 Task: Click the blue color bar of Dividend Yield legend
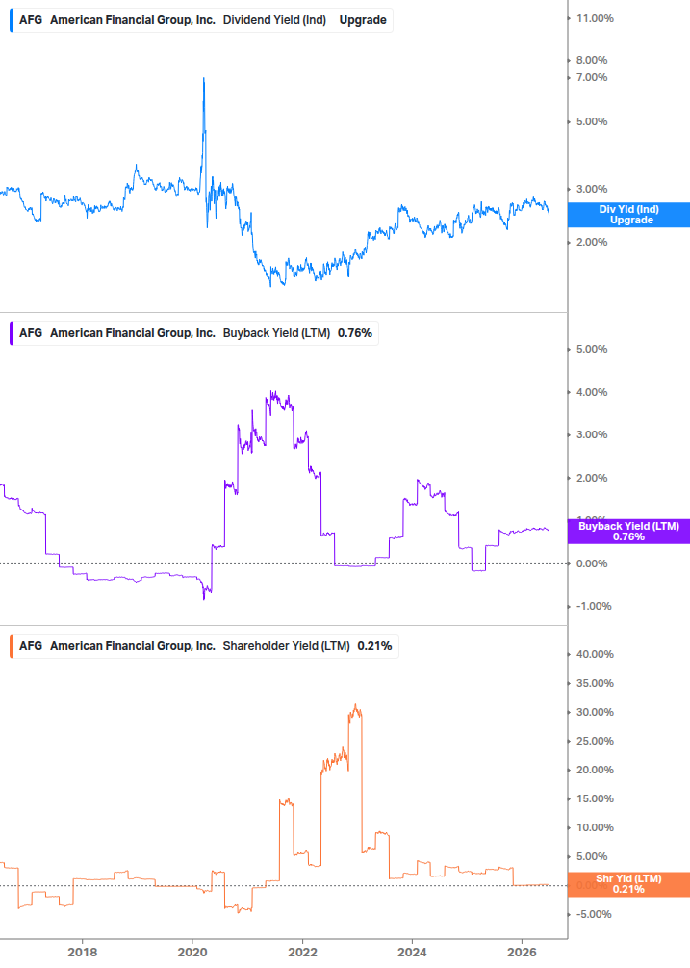12,20
